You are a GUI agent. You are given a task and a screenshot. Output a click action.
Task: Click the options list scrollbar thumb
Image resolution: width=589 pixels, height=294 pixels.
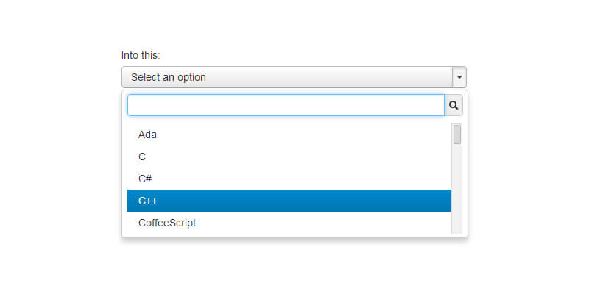tap(457, 135)
